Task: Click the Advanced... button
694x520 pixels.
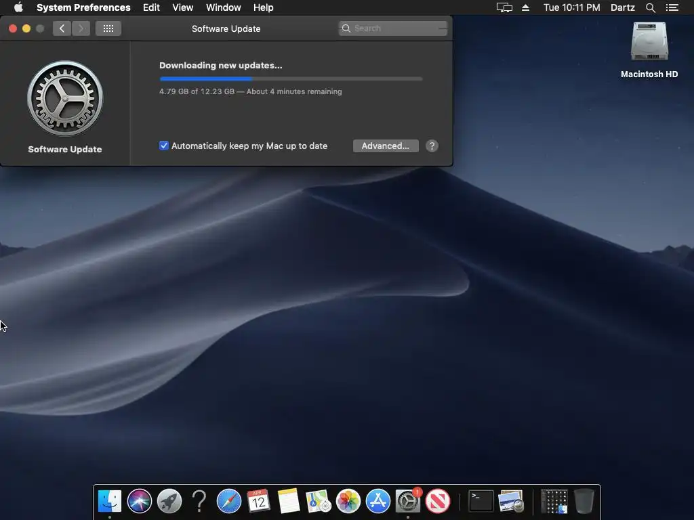Action: (x=386, y=146)
